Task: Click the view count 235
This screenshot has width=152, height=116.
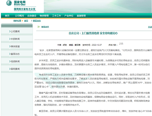Action: point(121,44)
